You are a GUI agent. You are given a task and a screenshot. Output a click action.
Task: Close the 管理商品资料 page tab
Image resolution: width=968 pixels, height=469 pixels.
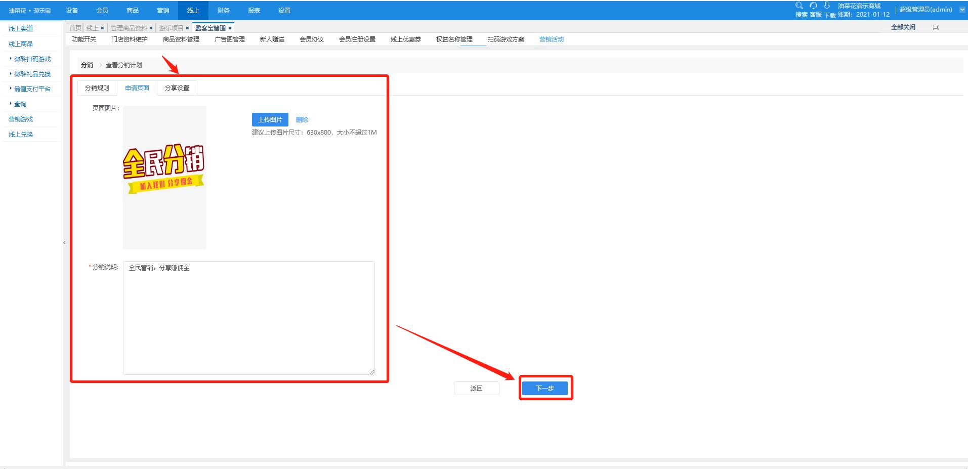pos(151,28)
